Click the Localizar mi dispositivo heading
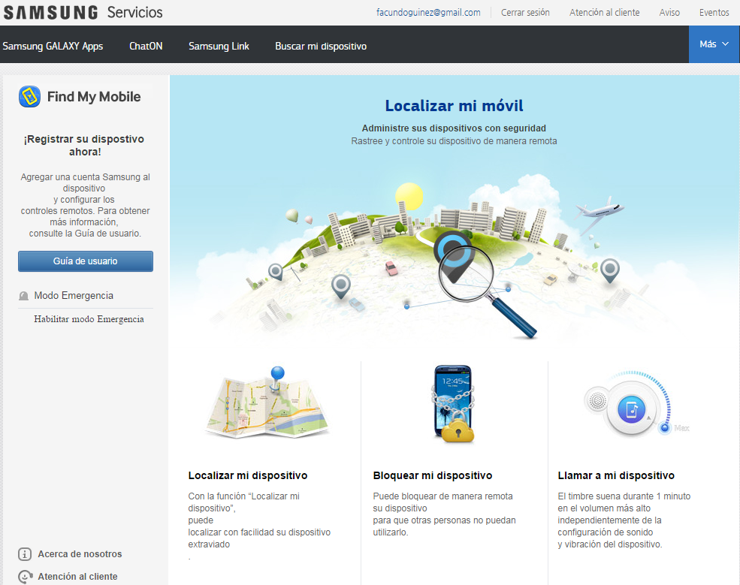740x585 pixels. [248, 475]
